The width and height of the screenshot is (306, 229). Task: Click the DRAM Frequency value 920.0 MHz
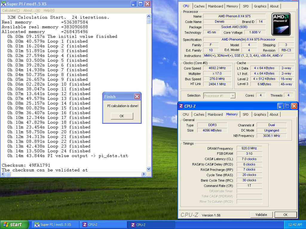click(x=249, y=148)
